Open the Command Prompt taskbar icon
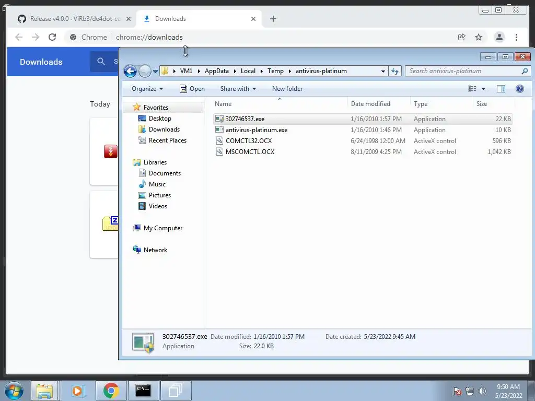535x401 pixels. click(143, 391)
